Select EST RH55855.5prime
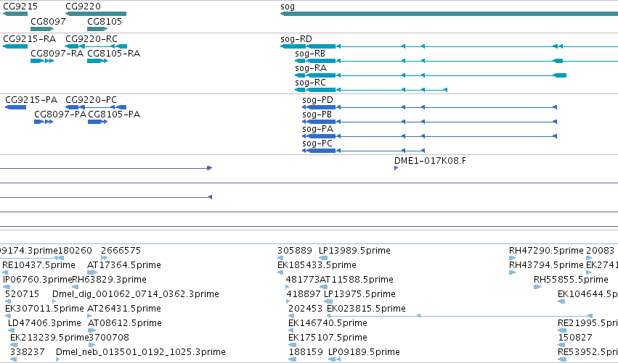The height and width of the screenshot is (363, 618). (571, 280)
